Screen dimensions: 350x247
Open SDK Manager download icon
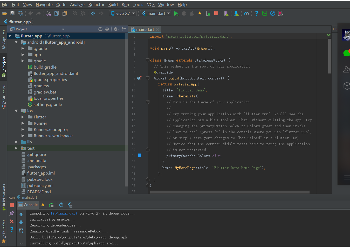tap(236, 13)
